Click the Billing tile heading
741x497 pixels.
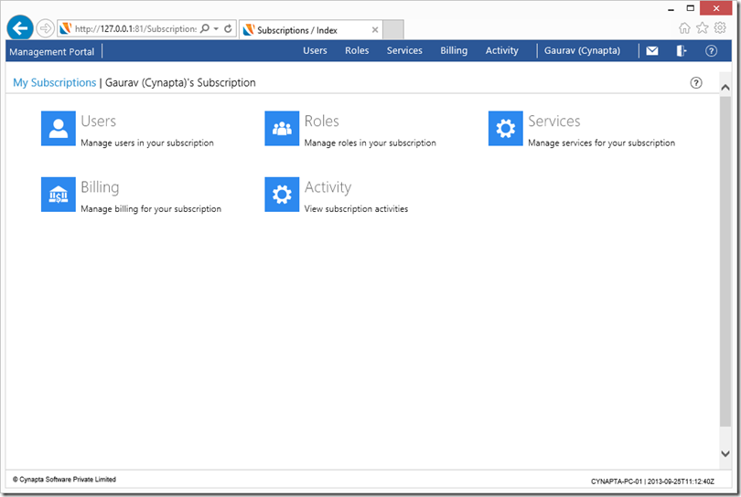pyautogui.click(x=100, y=188)
